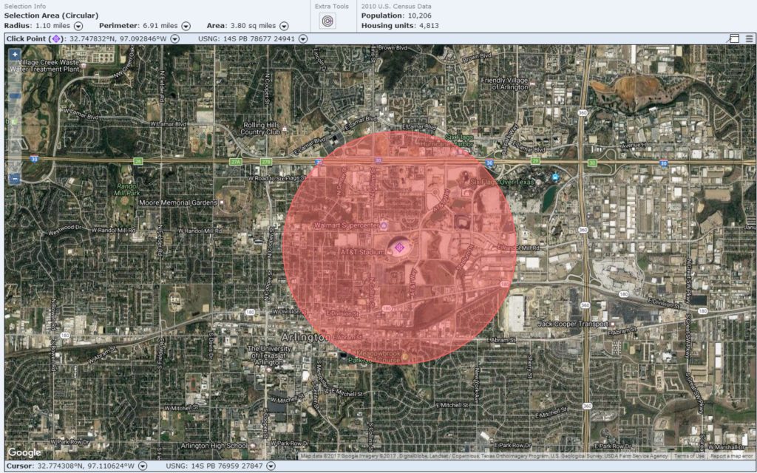The image size is (757, 473).
Task: Open the Click Point USNG options dropdown
Action: coord(302,39)
